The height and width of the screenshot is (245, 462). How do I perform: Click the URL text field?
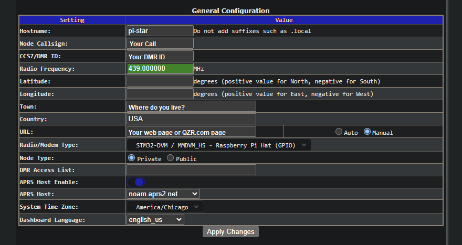click(x=191, y=132)
